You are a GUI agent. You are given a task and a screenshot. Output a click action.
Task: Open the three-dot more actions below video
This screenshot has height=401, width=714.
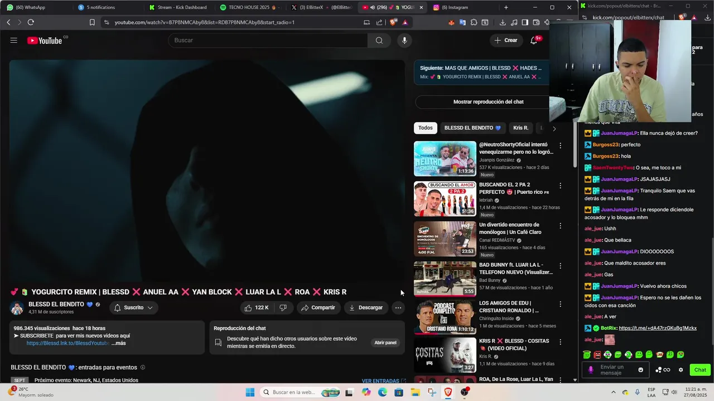pyautogui.click(x=398, y=307)
